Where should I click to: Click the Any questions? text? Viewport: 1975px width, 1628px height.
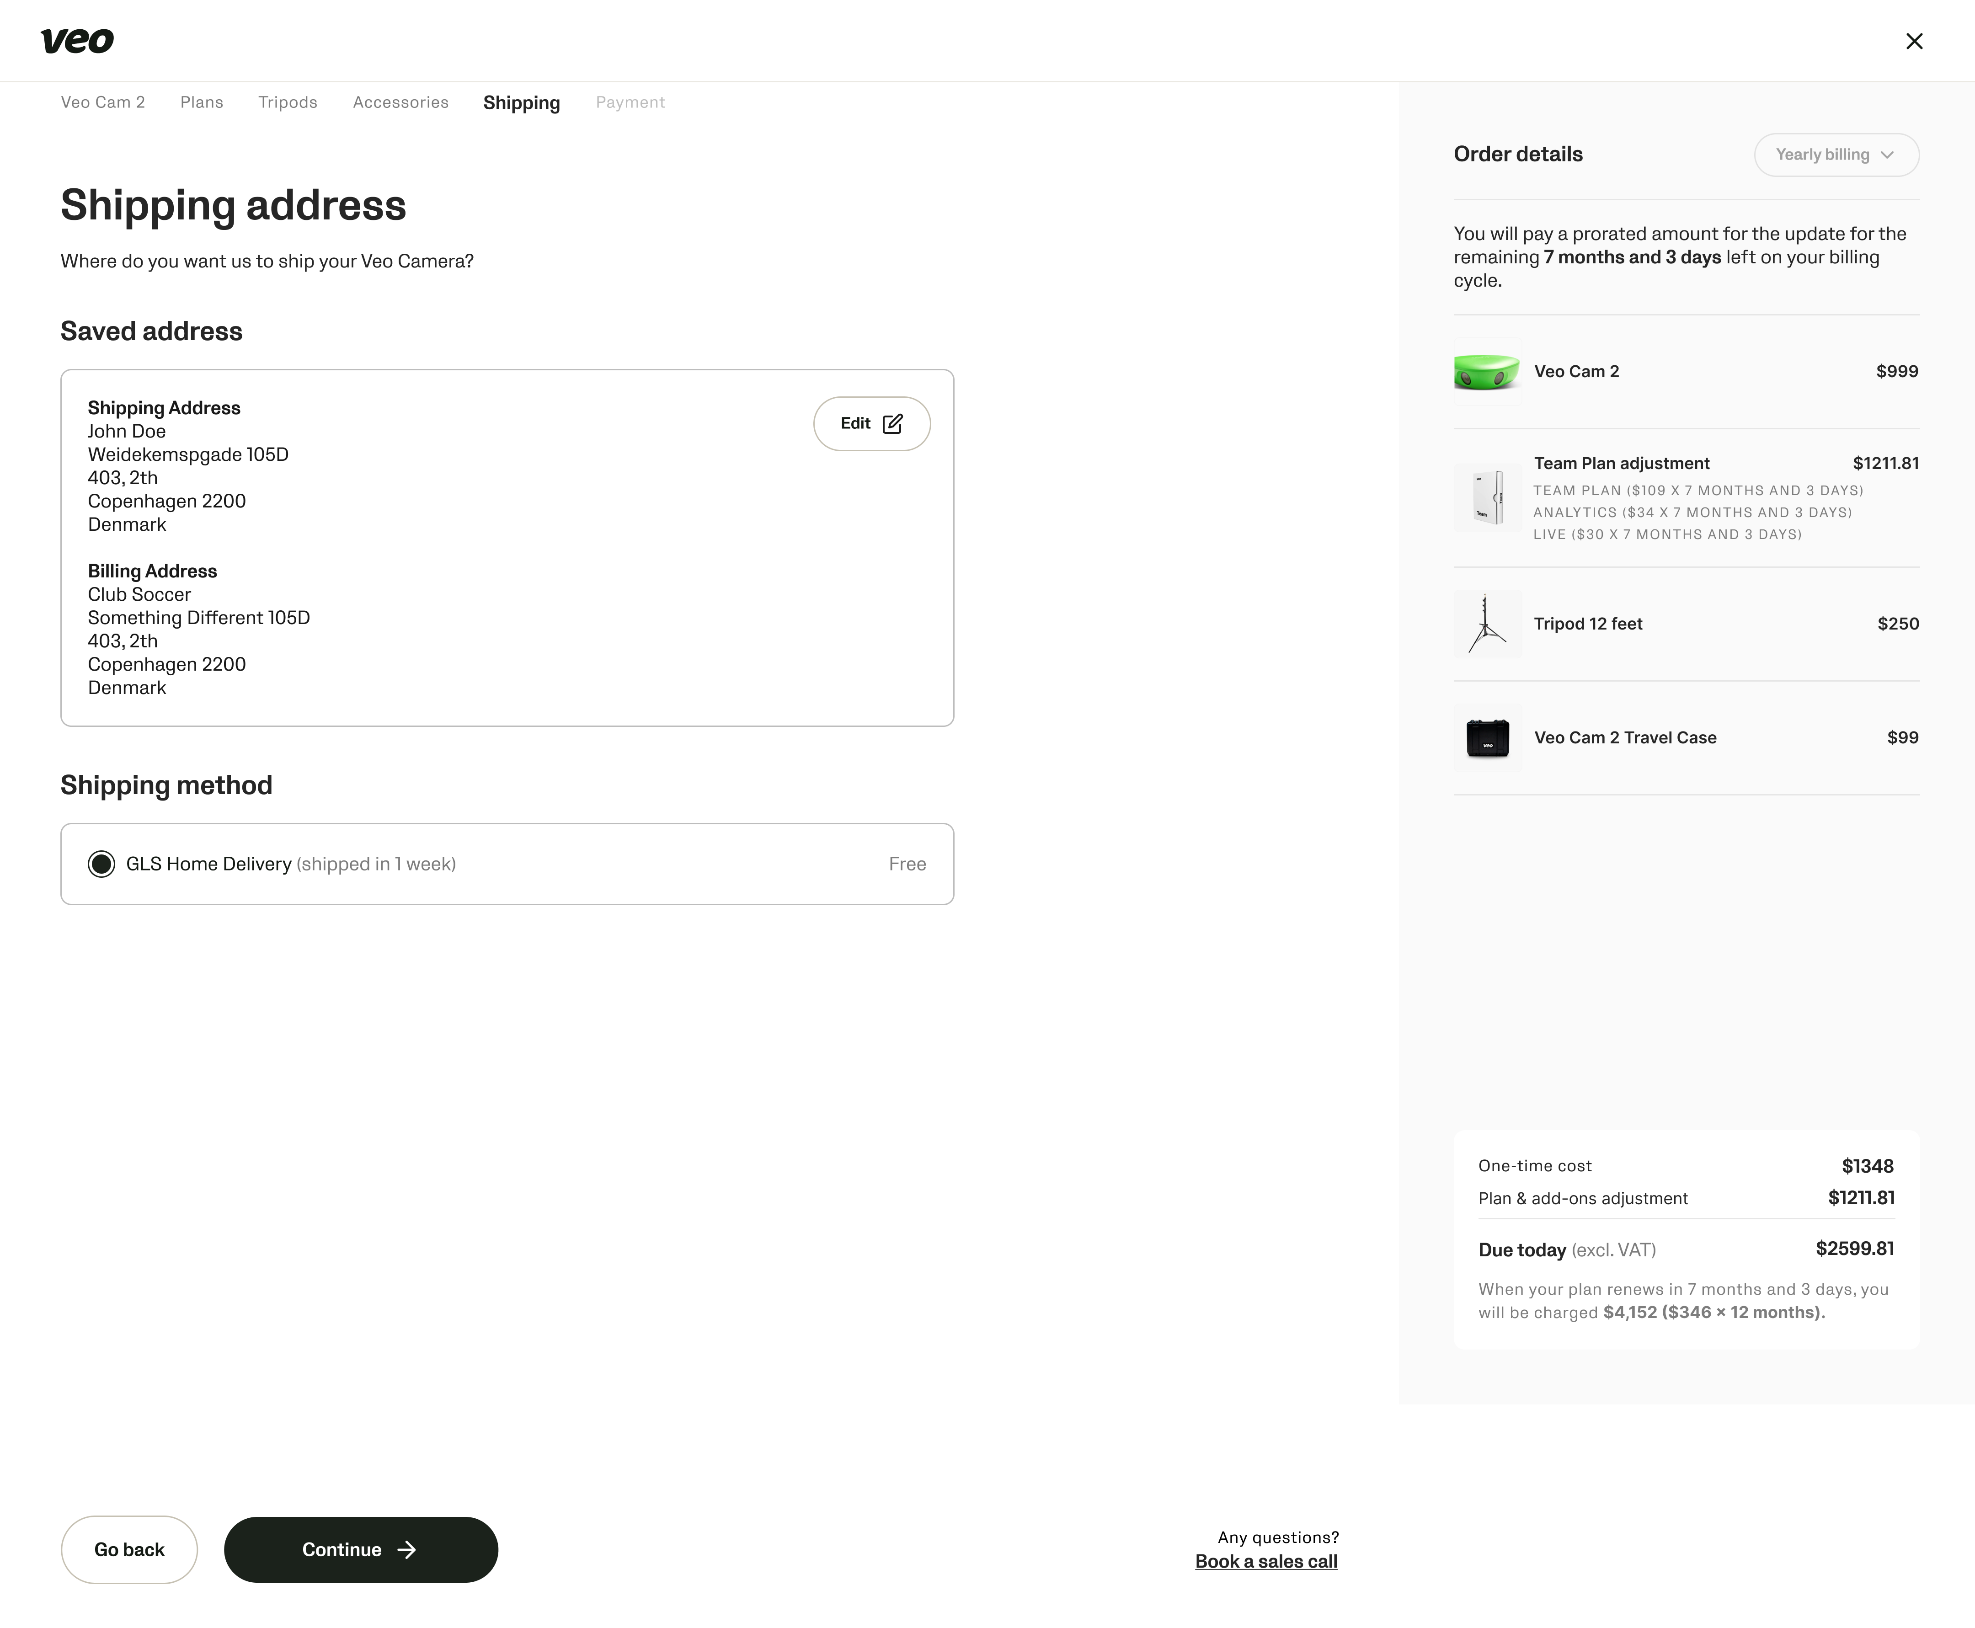coord(1278,1537)
